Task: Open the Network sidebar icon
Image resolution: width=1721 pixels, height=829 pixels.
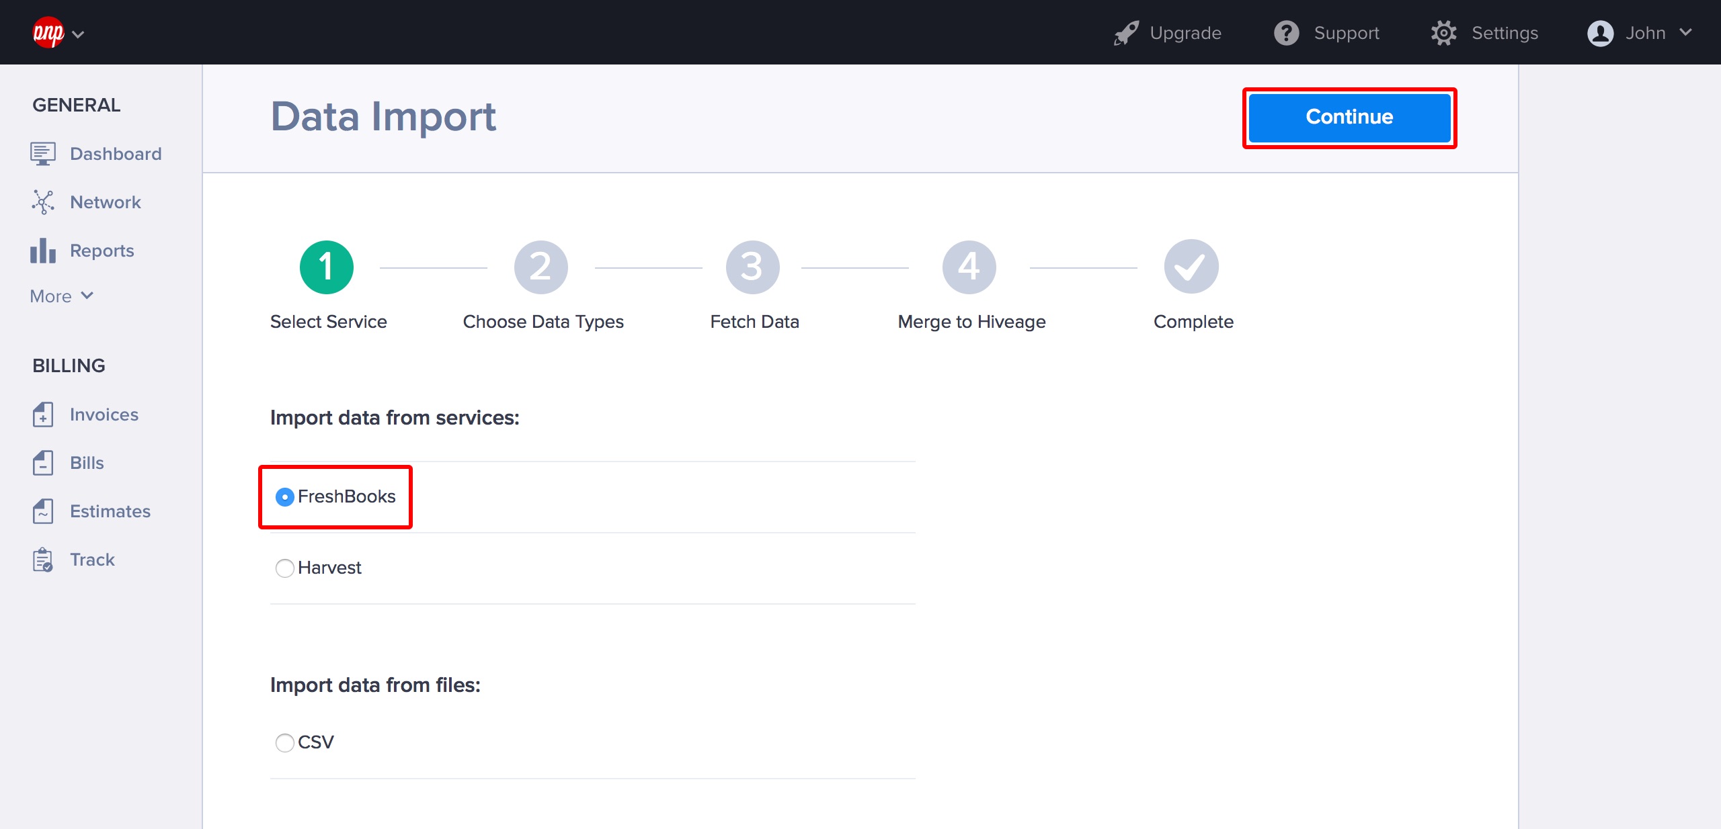Action: coord(42,202)
